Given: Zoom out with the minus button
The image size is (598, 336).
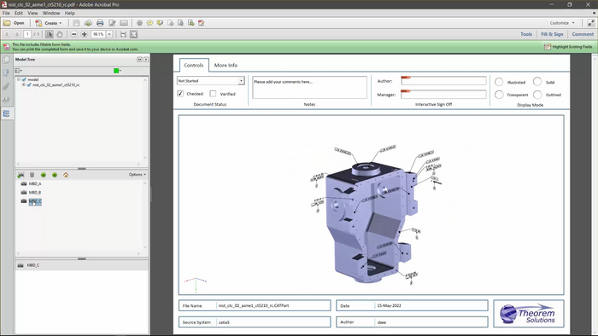Looking at the screenshot, I should click(x=74, y=34).
